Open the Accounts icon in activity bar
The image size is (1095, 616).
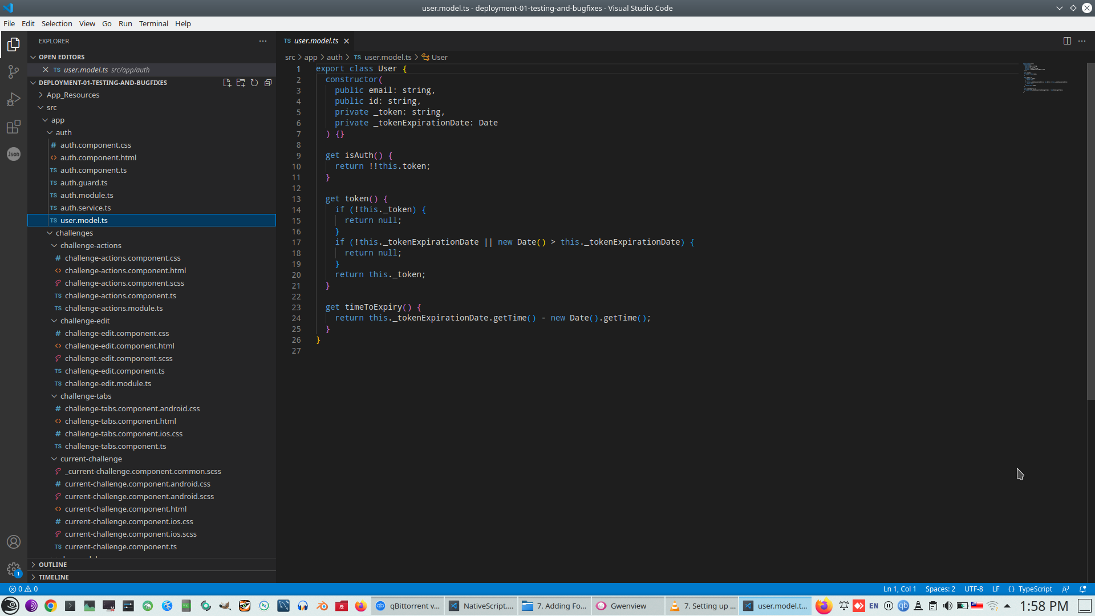tap(14, 542)
